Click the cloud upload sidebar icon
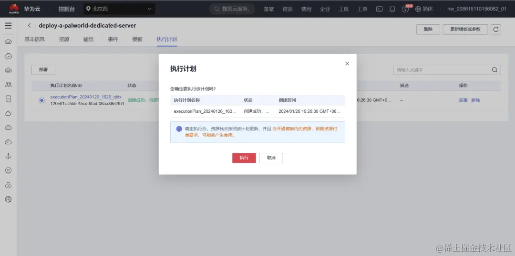This screenshot has height=256, width=515. (8, 128)
